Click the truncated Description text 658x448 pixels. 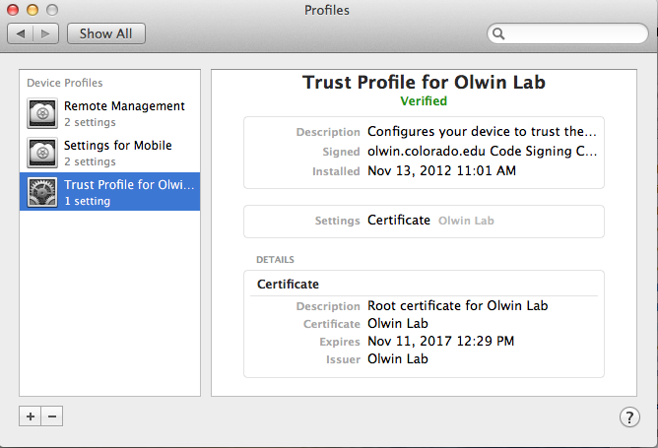click(482, 132)
